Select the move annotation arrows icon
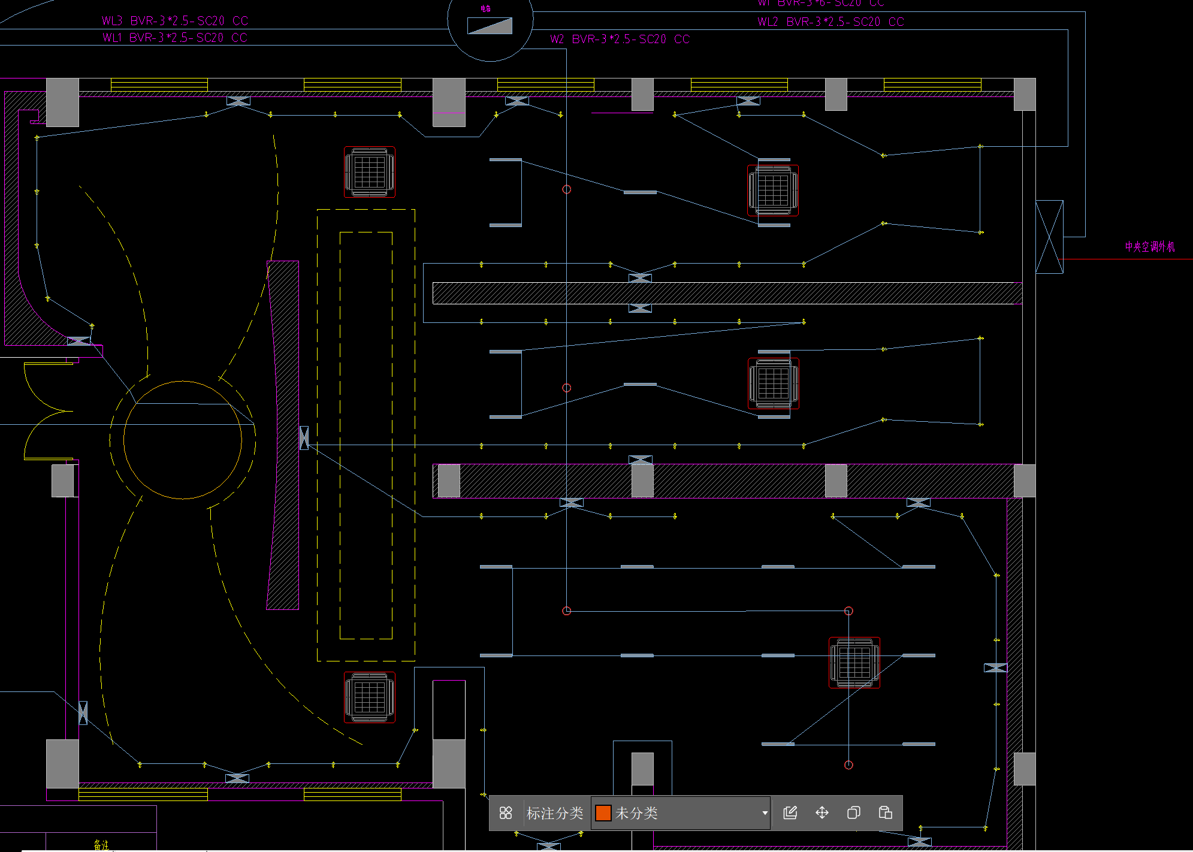The height and width of the screenshot is (852, 1193). [x=822, y=812]
